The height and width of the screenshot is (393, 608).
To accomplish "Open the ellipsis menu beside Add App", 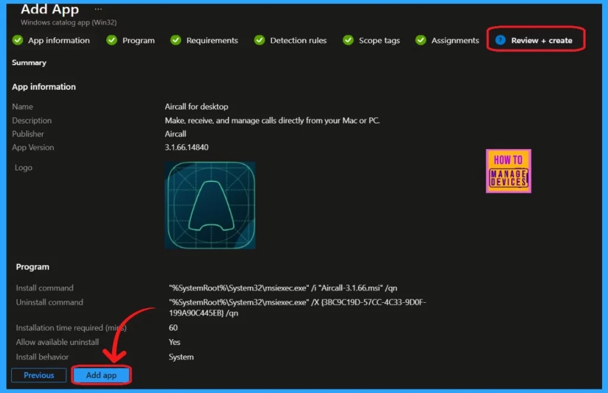I will 98,9.
